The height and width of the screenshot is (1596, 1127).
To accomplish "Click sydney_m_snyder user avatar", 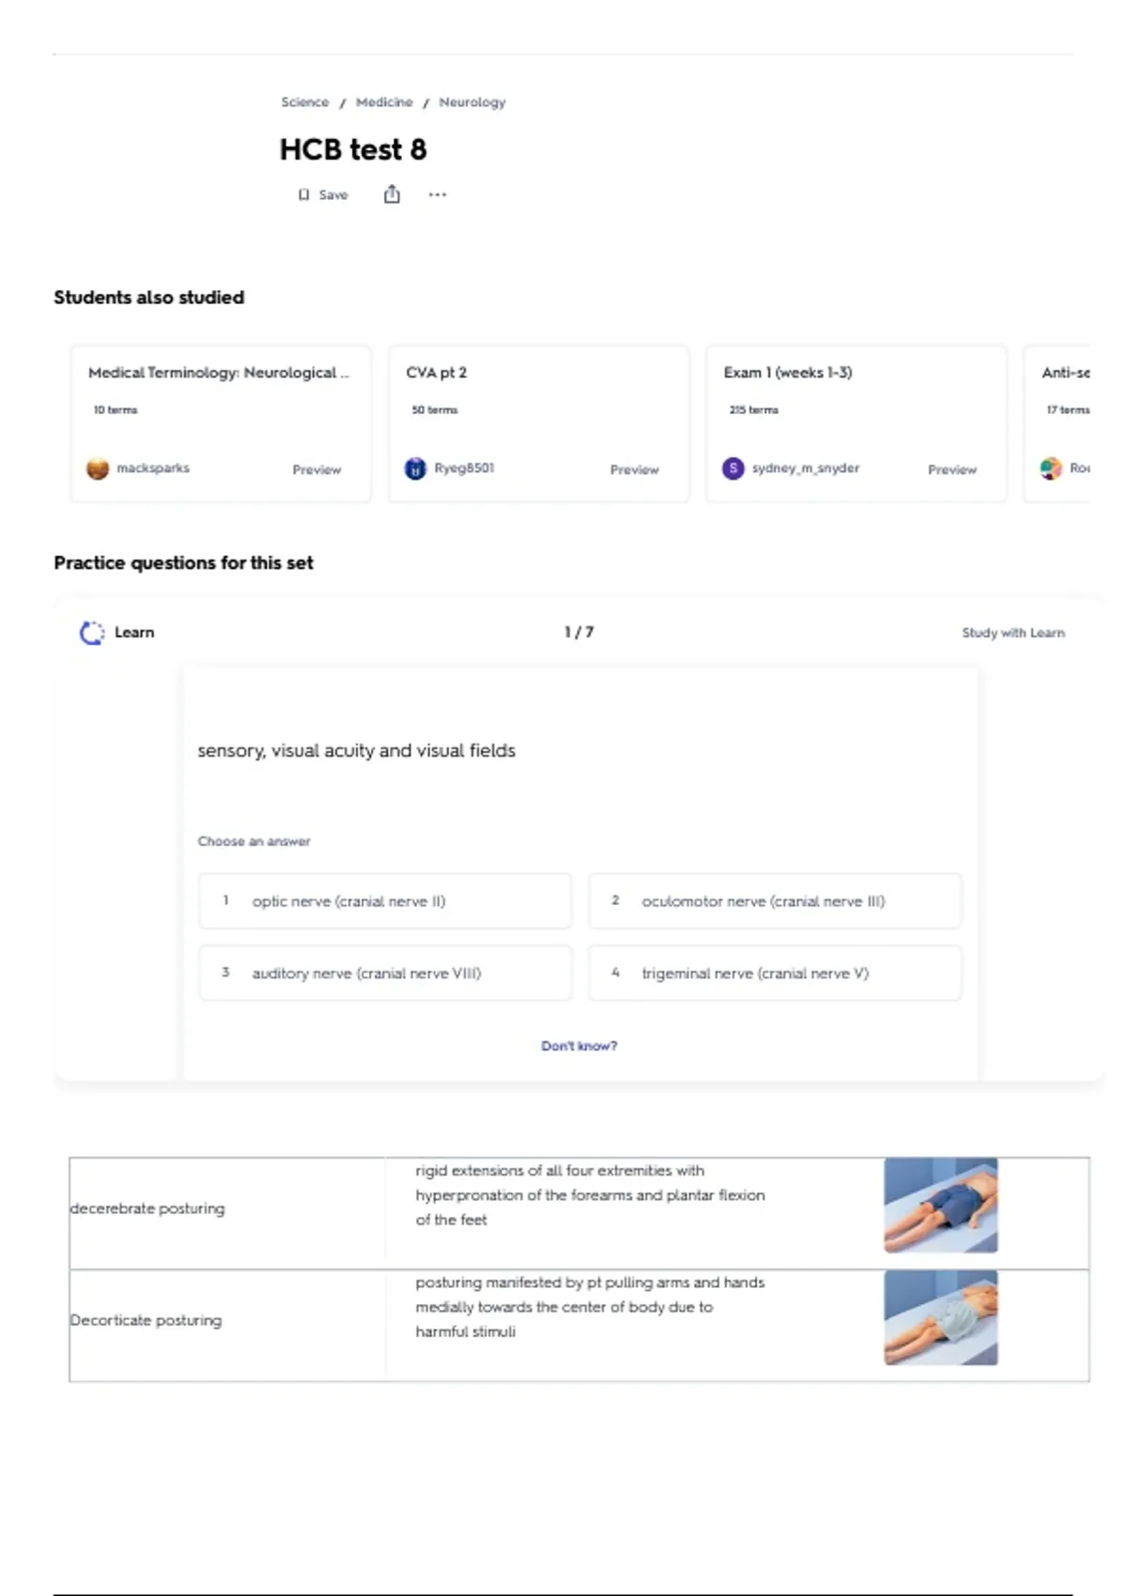I will (733, 468).
